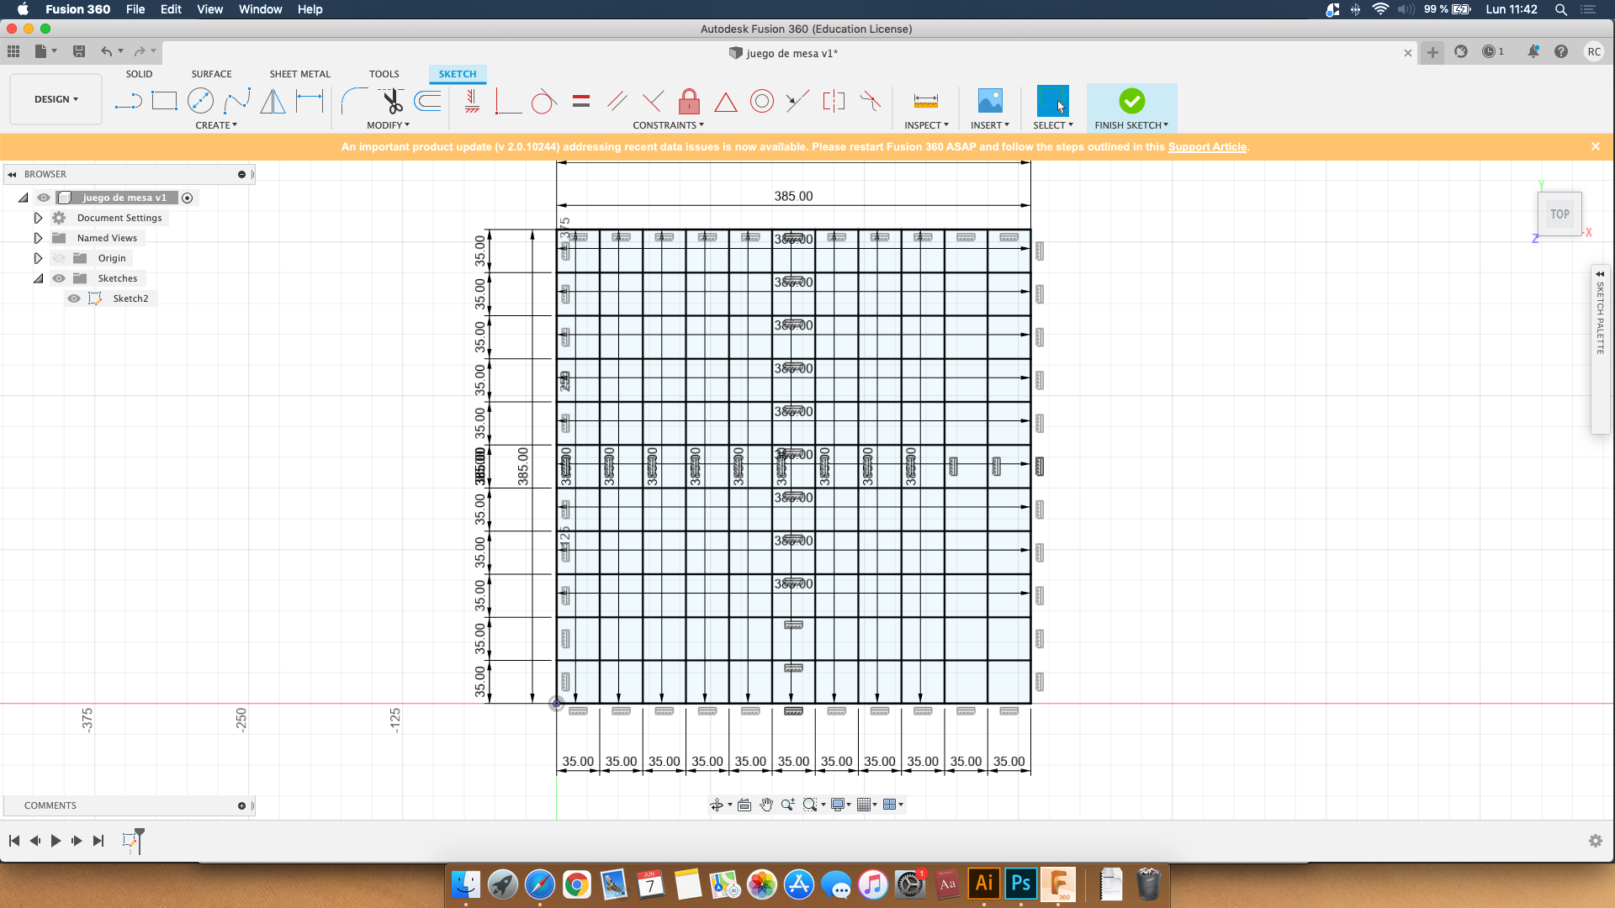Click the Insert image icon

989,102
